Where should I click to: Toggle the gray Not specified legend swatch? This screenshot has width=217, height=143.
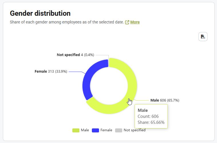coord(119,130)
